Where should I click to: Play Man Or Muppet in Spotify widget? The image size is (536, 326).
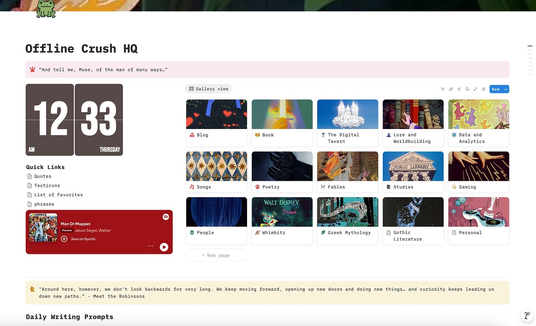click(x=164, y=247)
